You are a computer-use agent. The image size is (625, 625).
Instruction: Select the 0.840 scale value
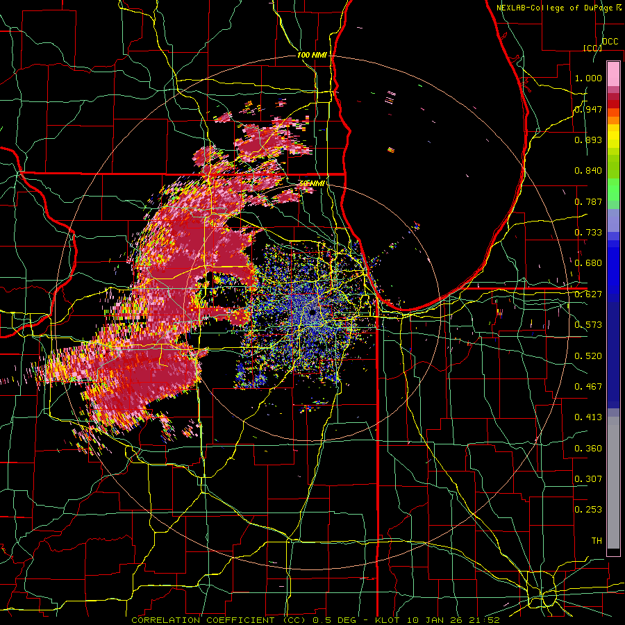(588, 171)
